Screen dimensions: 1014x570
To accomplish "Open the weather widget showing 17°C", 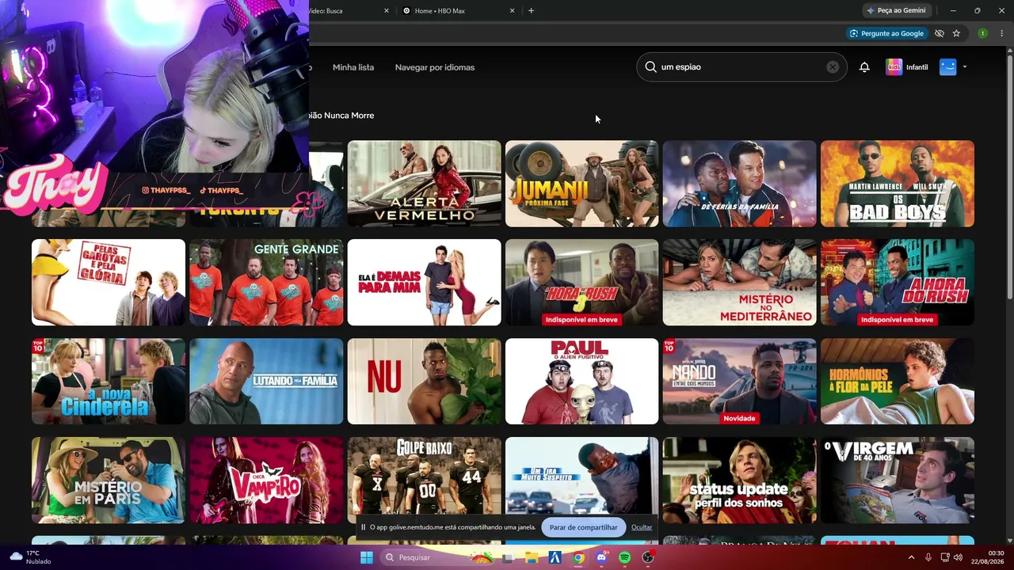I will coord(30,557).
